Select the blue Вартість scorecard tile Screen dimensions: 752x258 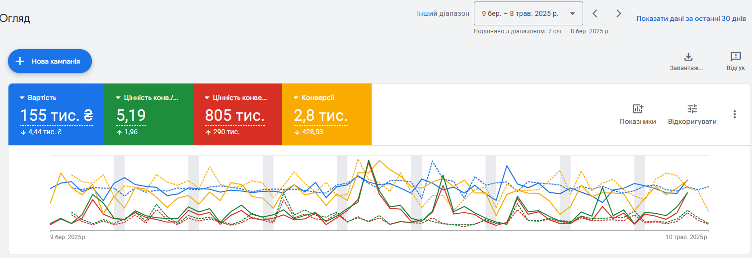pyautogui.click(x=56, y=114)
